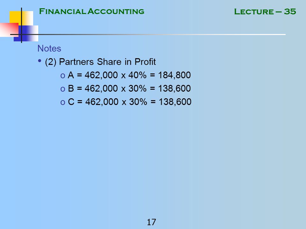The height and width of the screenshot is (229, 306).
Task: Click the yellow square in logo
Action: (x=21, y=17)
